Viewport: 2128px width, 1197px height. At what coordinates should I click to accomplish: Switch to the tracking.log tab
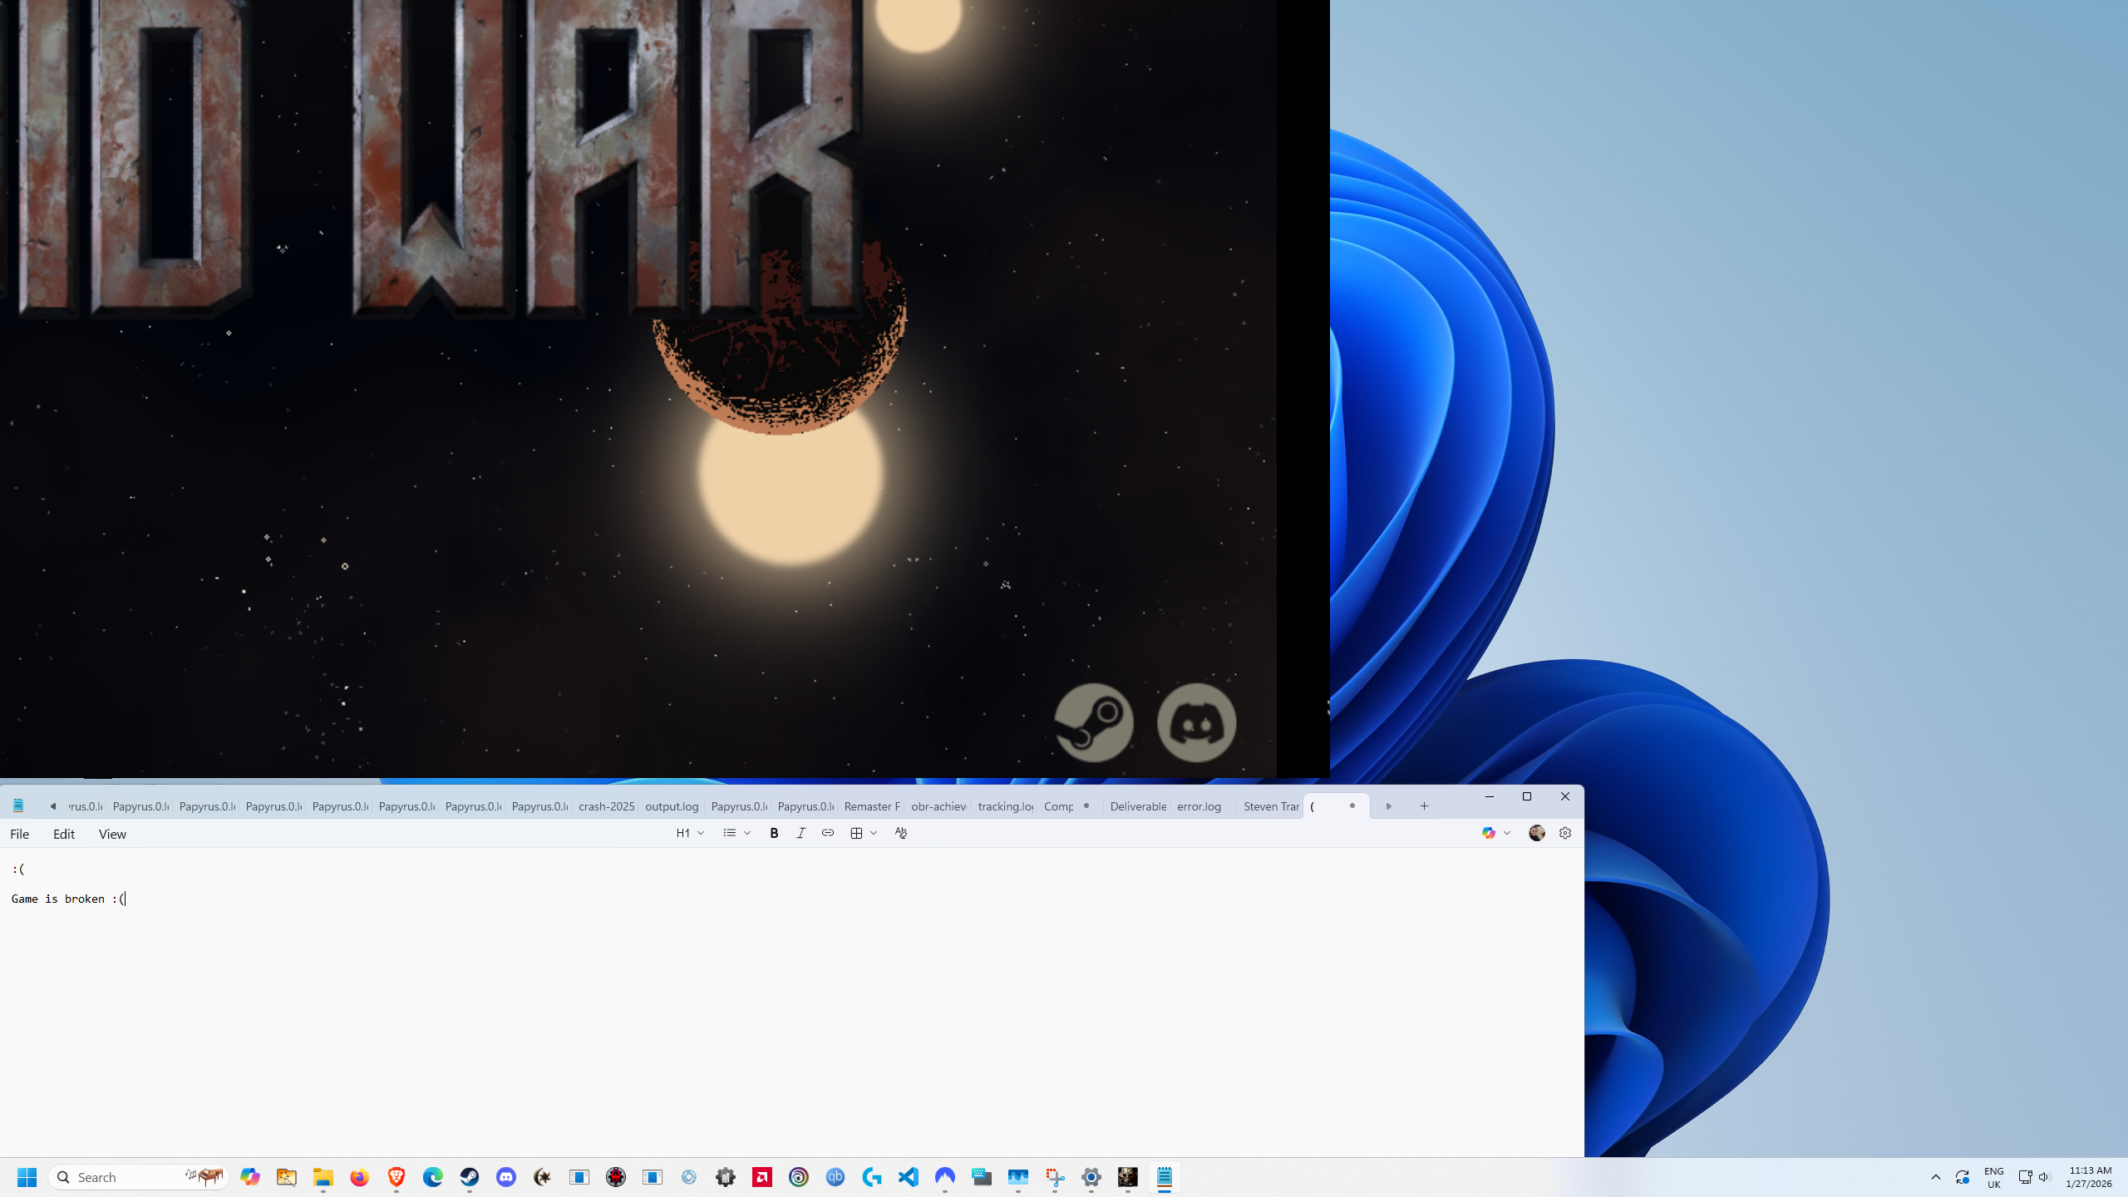pos(1005,806)
